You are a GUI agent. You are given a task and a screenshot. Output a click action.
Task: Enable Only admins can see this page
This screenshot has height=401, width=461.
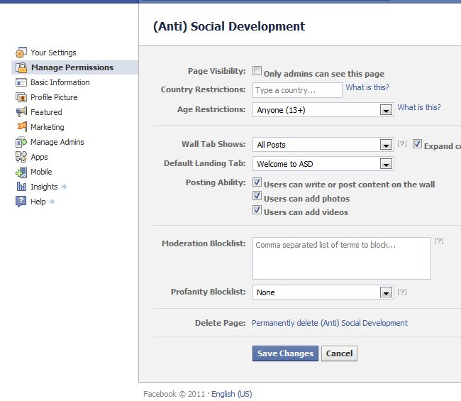tap(257, 70)
